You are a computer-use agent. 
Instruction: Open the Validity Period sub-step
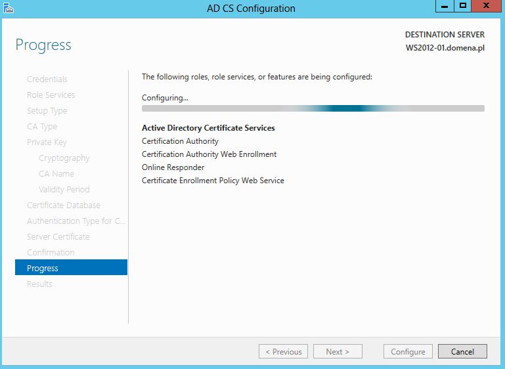[64, 190]
